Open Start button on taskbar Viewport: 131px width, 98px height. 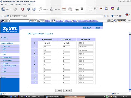[x=4, y=97]
